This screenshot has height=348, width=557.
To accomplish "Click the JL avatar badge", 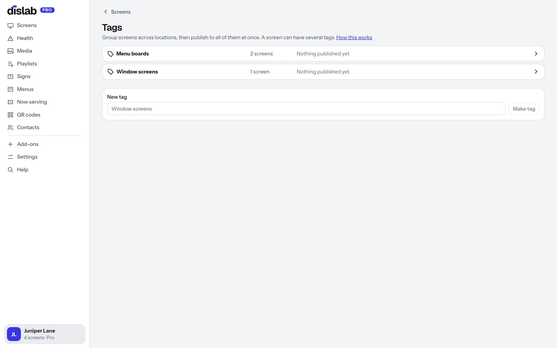I will (x=14, y=334).
